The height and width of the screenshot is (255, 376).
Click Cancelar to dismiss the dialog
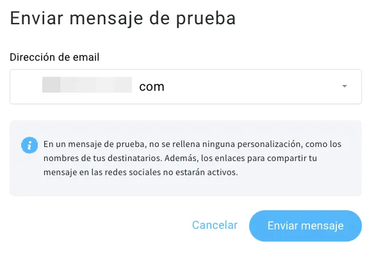click(215, 225)
